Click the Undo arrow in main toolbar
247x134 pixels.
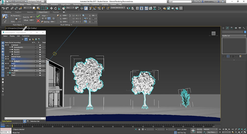3,8
